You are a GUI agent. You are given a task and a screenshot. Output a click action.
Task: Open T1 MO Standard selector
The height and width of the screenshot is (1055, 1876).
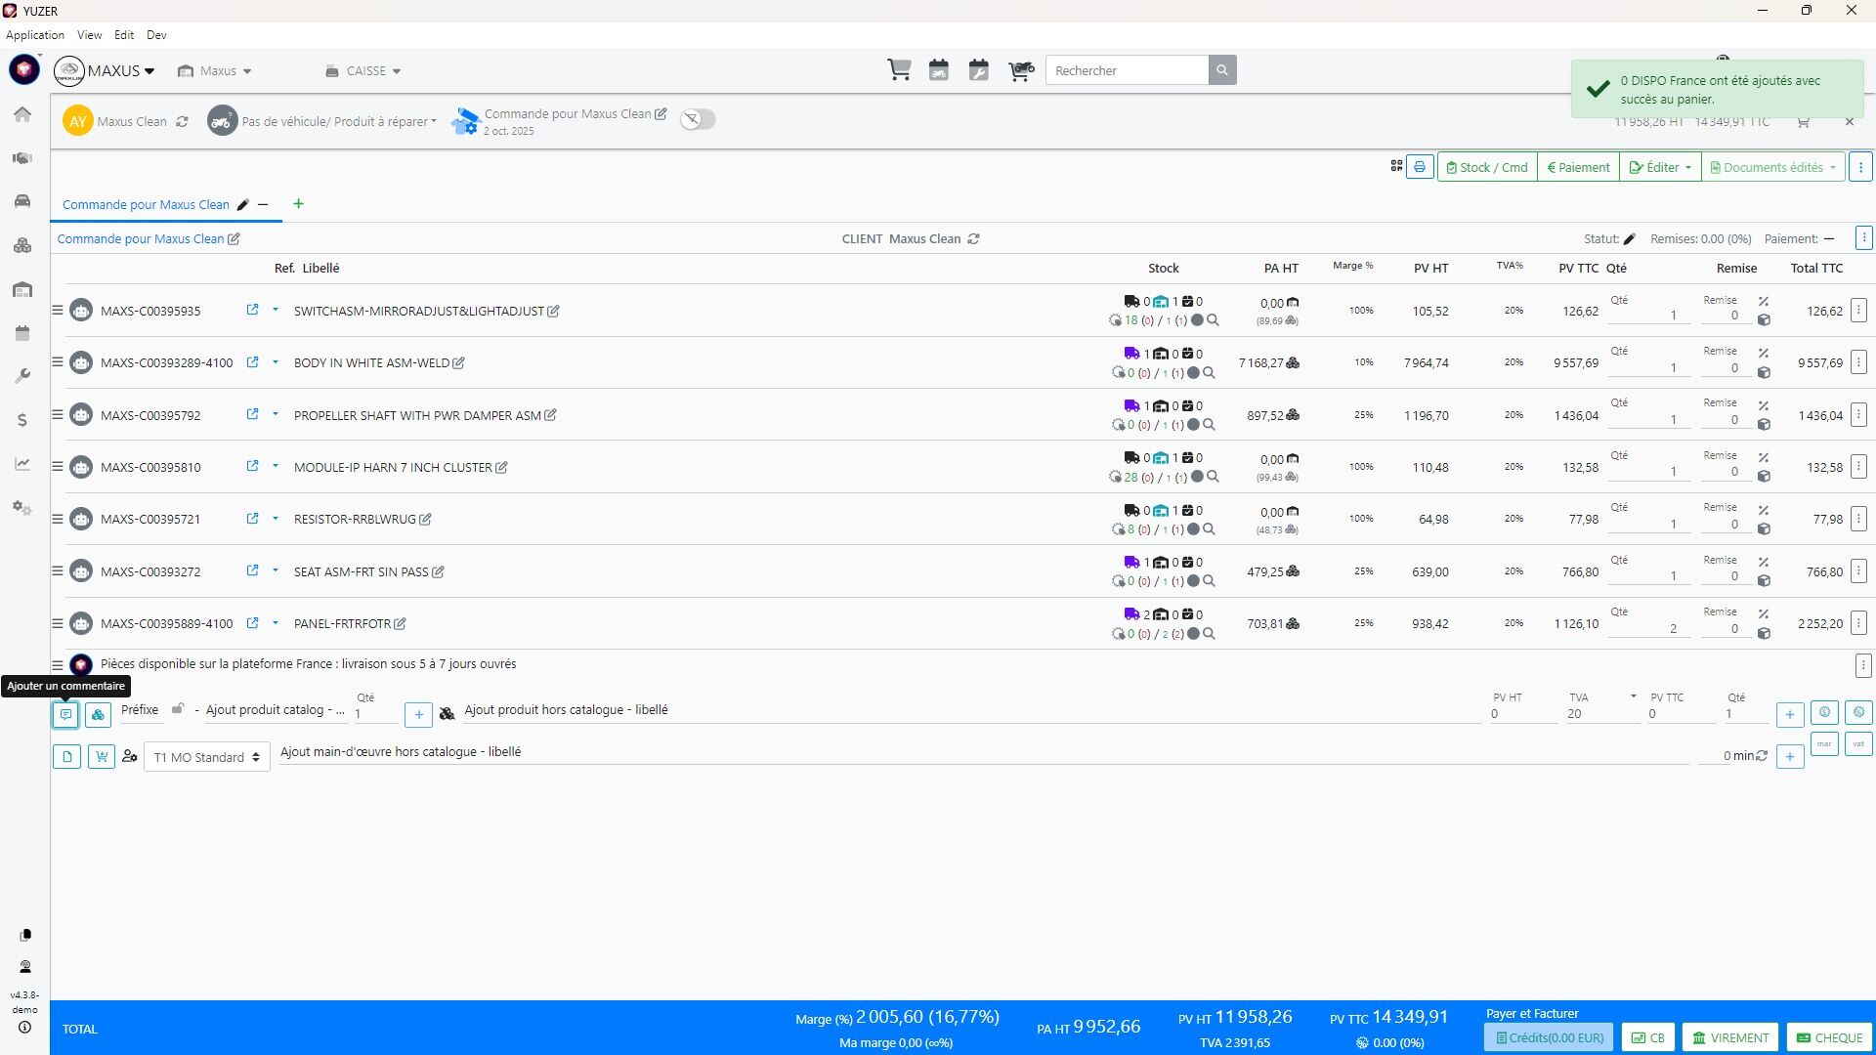[x=206, y=757]
